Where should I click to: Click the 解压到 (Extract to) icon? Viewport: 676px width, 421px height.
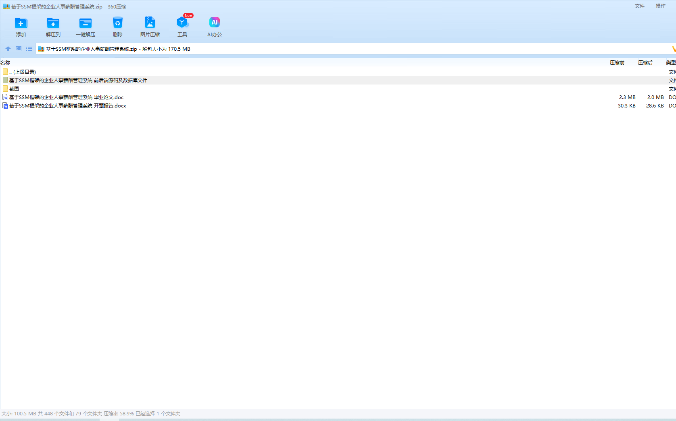click(53, 23)
